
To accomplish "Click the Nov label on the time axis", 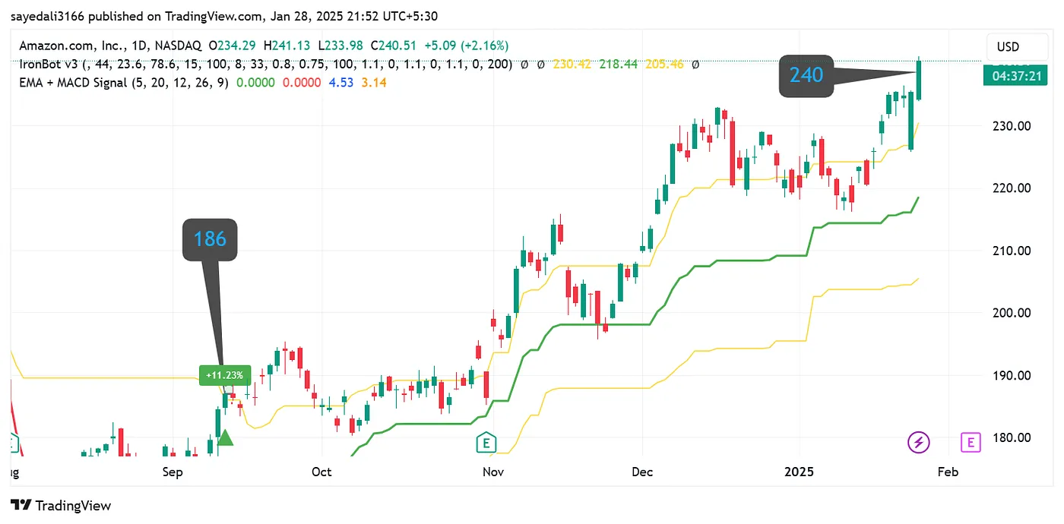I will pos(493,472).
